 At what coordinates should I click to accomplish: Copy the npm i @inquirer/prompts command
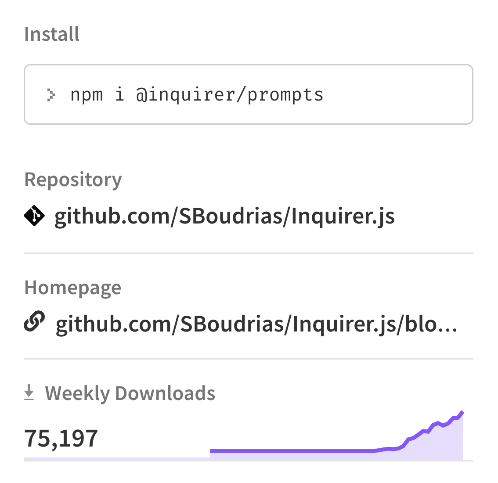(x=197, y=94)
